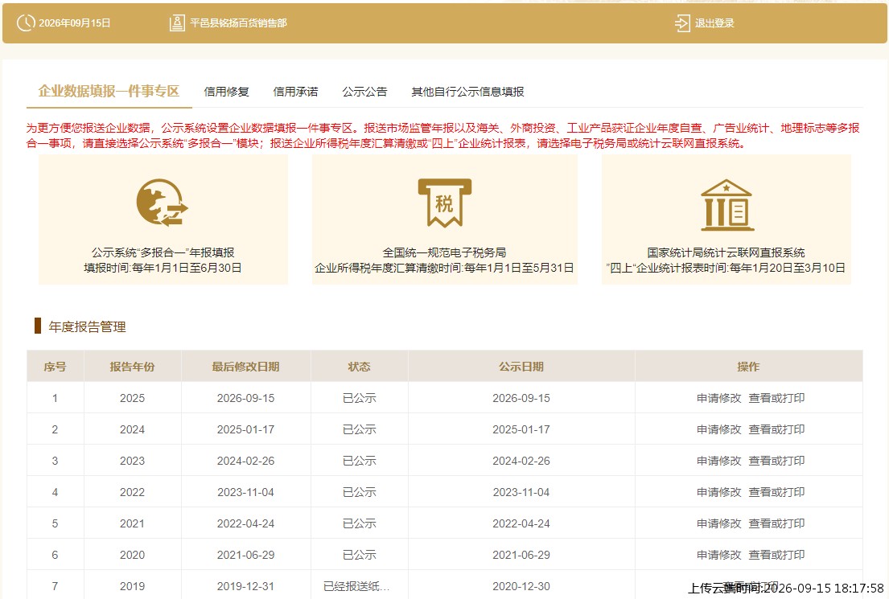Open the tax bureau 税 icon
889x599 pixels.
click(444, 203)
